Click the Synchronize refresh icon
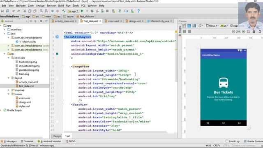The width and height of the screenshot is (263, 148). tap(7, 11)
